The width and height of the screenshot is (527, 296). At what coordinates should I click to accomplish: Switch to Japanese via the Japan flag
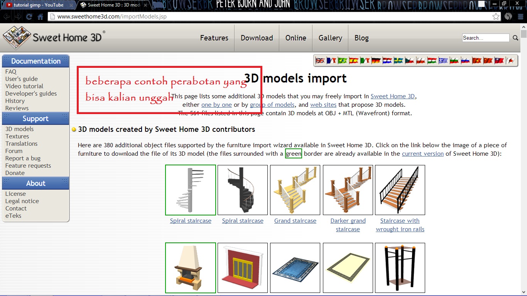point(510,61)
